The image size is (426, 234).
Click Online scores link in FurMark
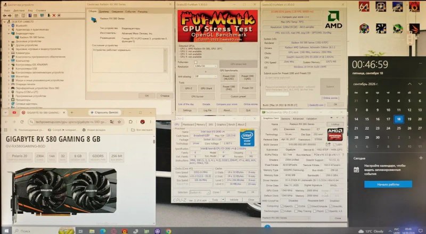pos(250,104)
